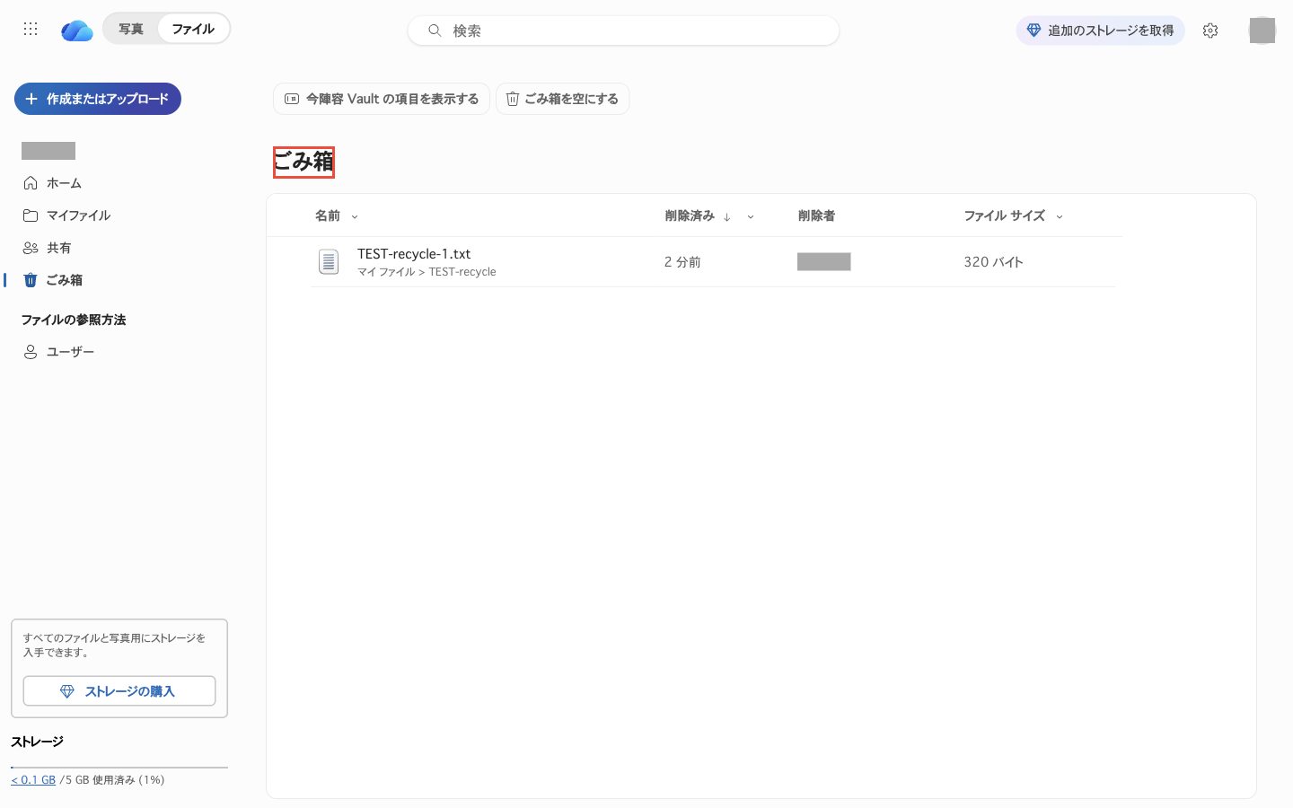Open 共有 in the sidebar
Viewport: 1293px width, 808px height.
[58, 248]
